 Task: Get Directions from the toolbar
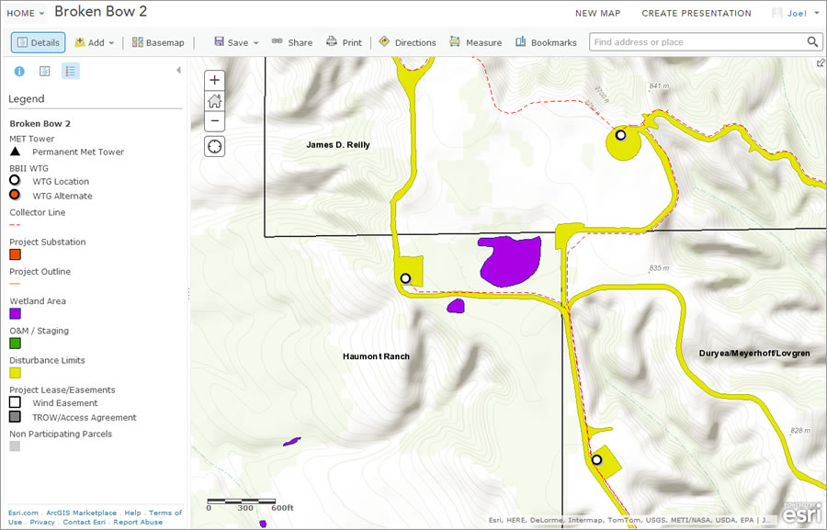(407, 41)
